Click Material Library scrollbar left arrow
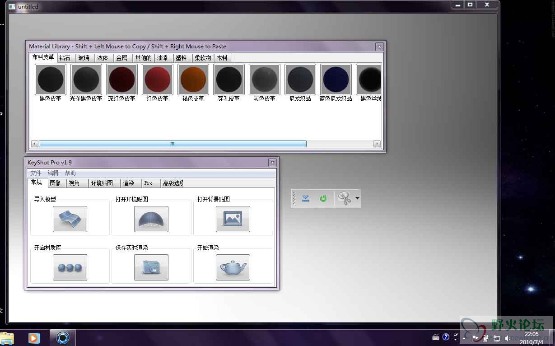The image size is (555, 346). pyautogui.click(x=34, y=144)
